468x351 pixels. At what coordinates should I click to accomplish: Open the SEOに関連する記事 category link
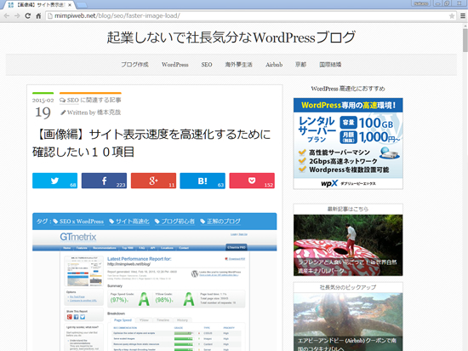pyautogui.click(x=90, y=100)
